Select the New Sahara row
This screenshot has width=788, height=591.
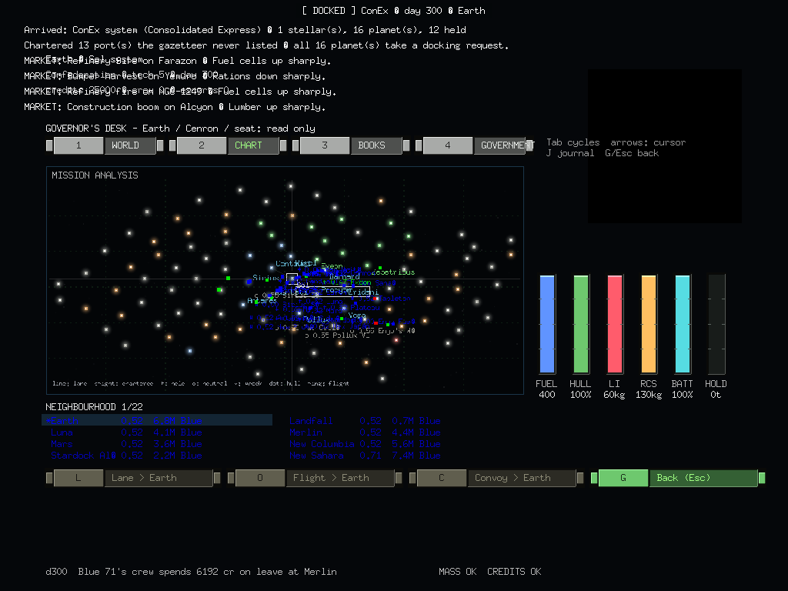(x=365, y=456)
